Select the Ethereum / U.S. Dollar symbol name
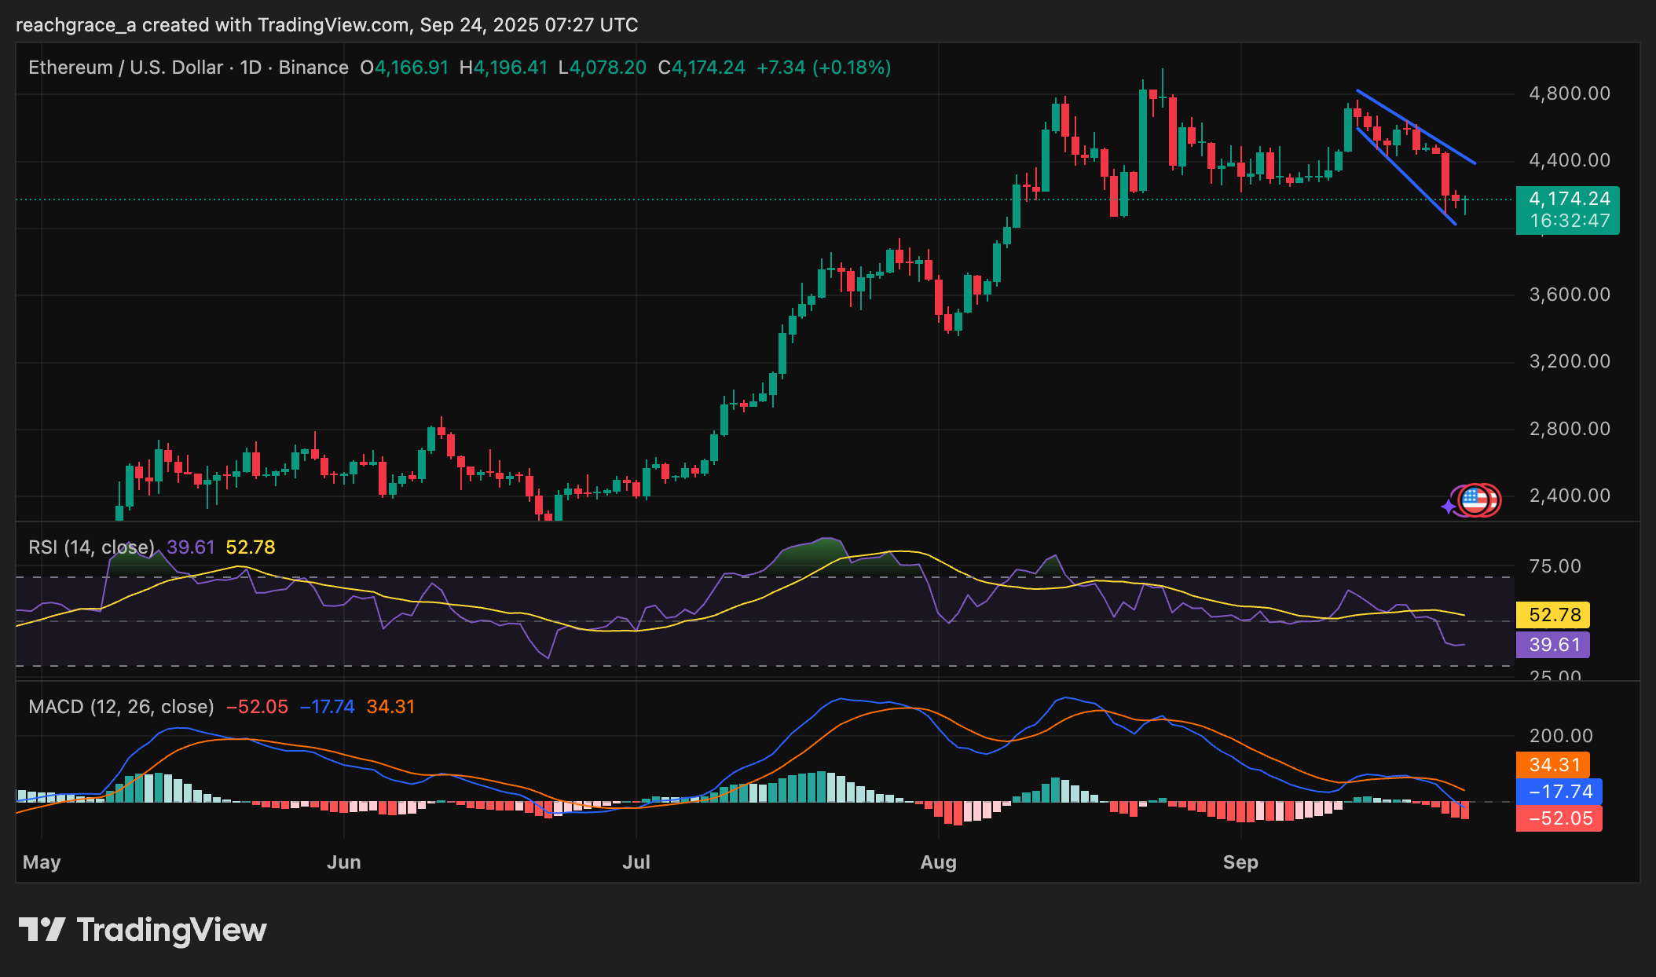This screenshot has height=977, width=1656. tap(126, 68)
